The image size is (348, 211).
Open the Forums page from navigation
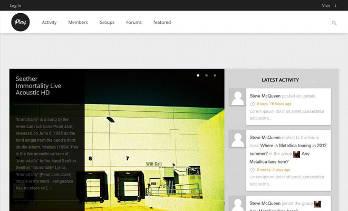coord(134,23)
